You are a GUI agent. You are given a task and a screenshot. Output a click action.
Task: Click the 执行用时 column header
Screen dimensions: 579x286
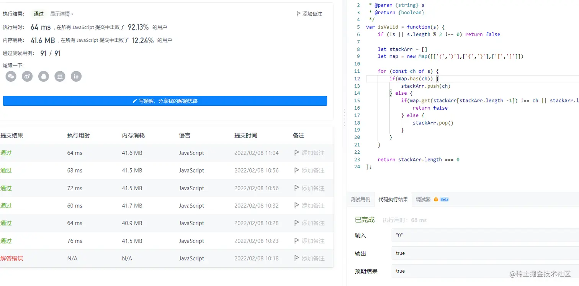79,135
